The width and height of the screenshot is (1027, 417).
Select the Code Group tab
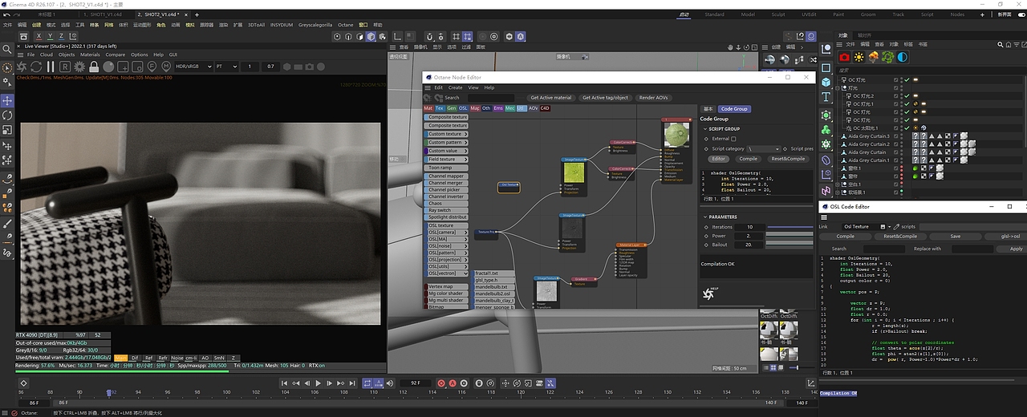coord(734,109)
